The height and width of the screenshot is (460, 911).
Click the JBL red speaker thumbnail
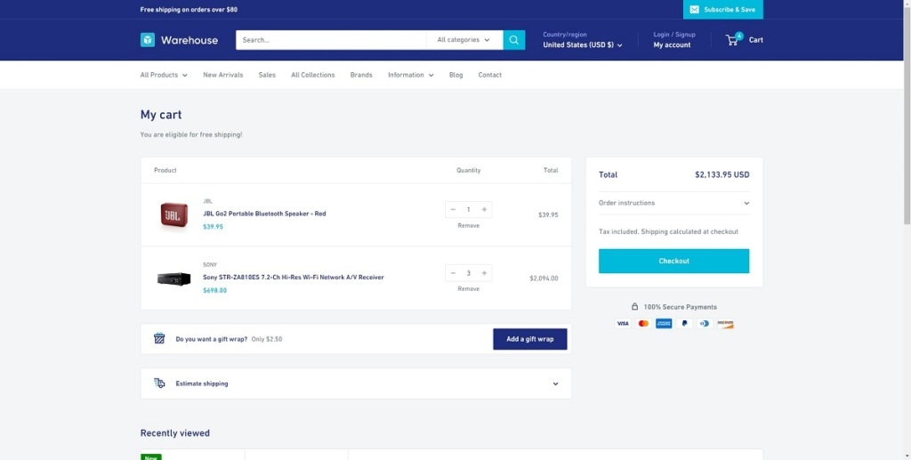173,214
